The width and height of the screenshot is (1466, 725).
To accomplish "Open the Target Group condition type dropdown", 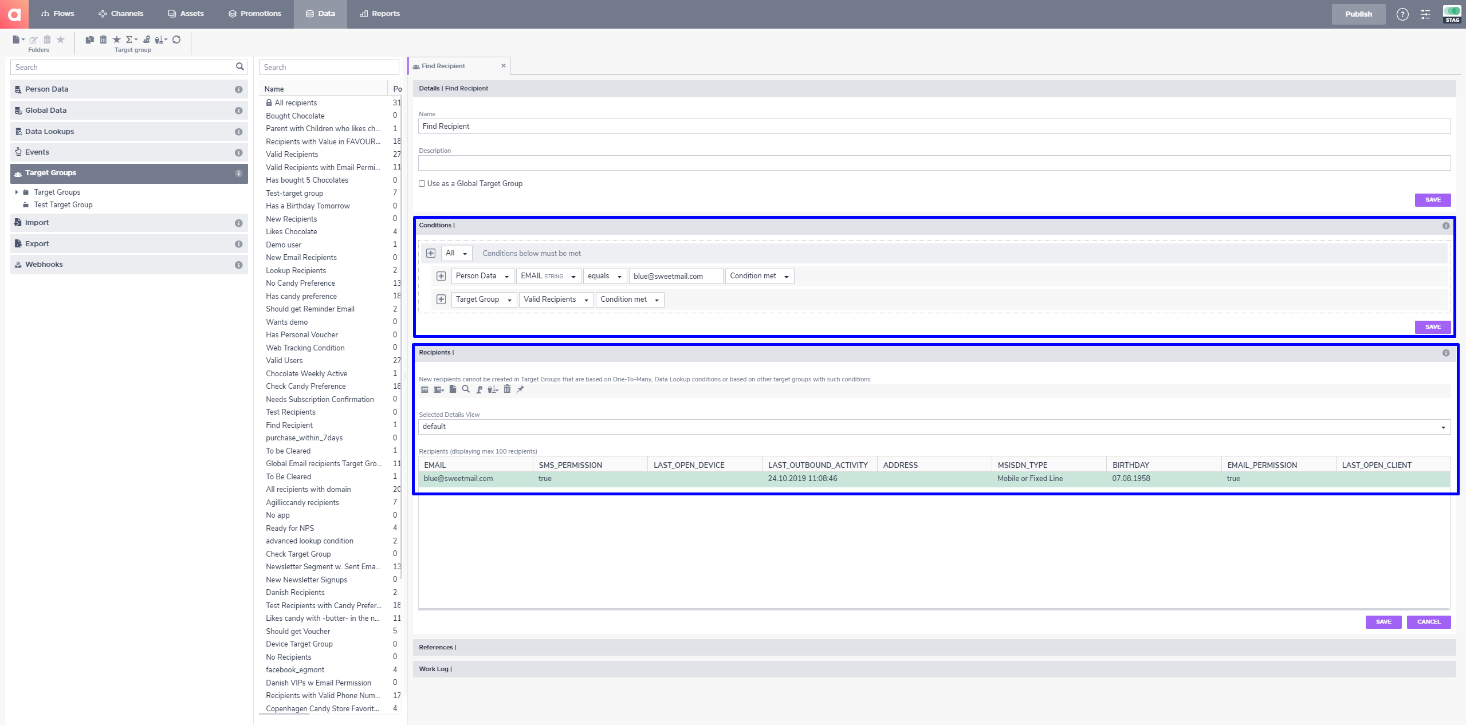I will 484,300.
